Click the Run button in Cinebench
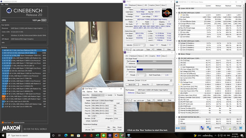The height and width of the screenshot is (138, 246). coord(44,20)
